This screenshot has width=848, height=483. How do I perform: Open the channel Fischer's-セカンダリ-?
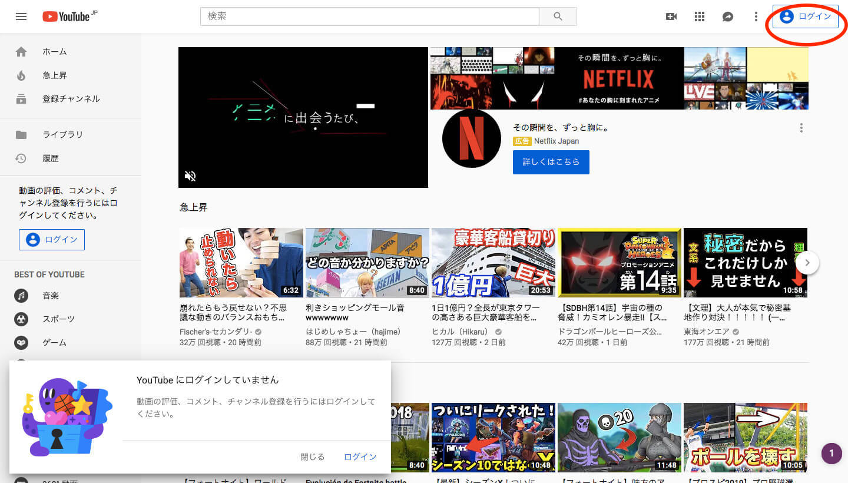coord(216,332)
